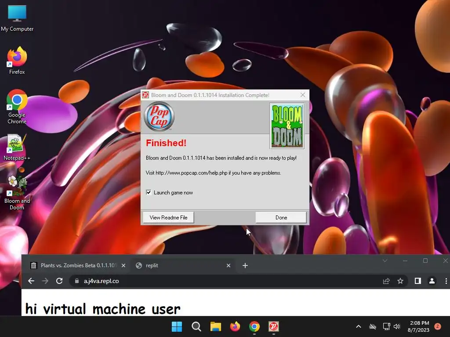Open the volume speaker tray icon
The image size is (450, 337).
point(397,326)
